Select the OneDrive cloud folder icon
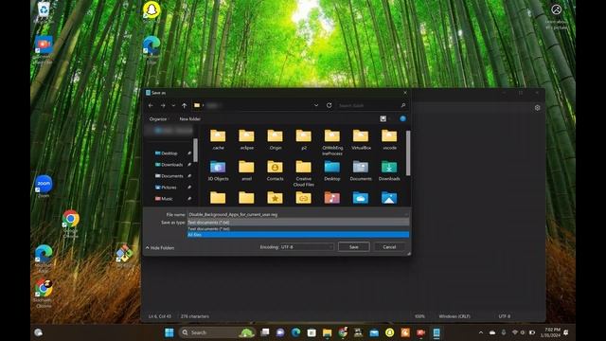 coord(361,198)
